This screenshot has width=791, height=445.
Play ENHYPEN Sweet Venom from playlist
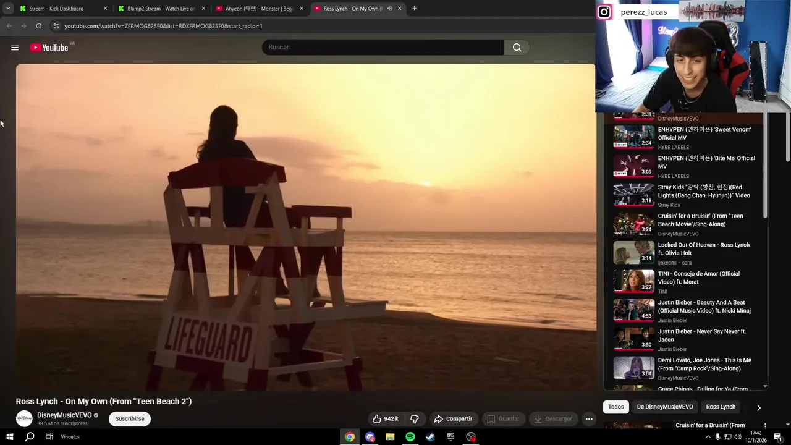tap(685, 137)
